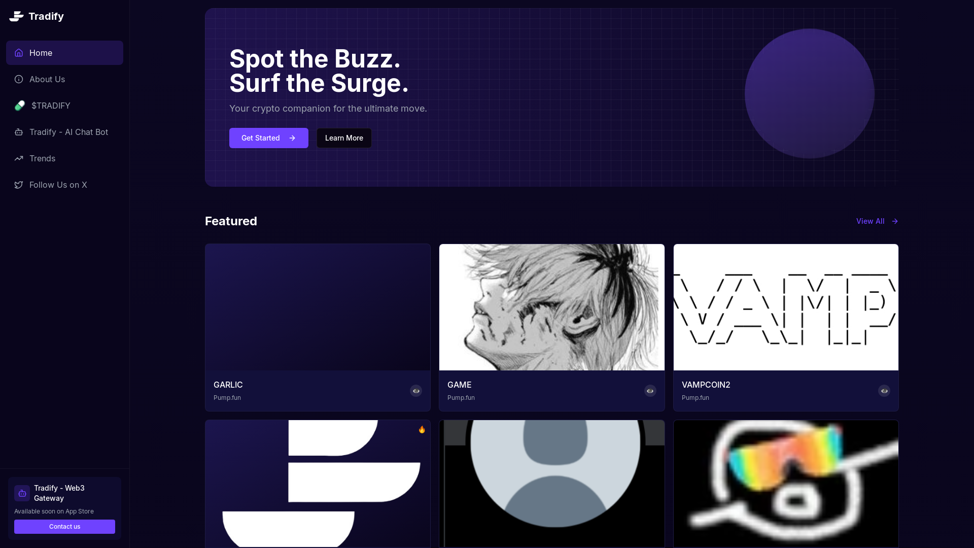Select the Home house icon
Image resolution: width=974 pixels, height=548 pixels.
pos(19,53)
